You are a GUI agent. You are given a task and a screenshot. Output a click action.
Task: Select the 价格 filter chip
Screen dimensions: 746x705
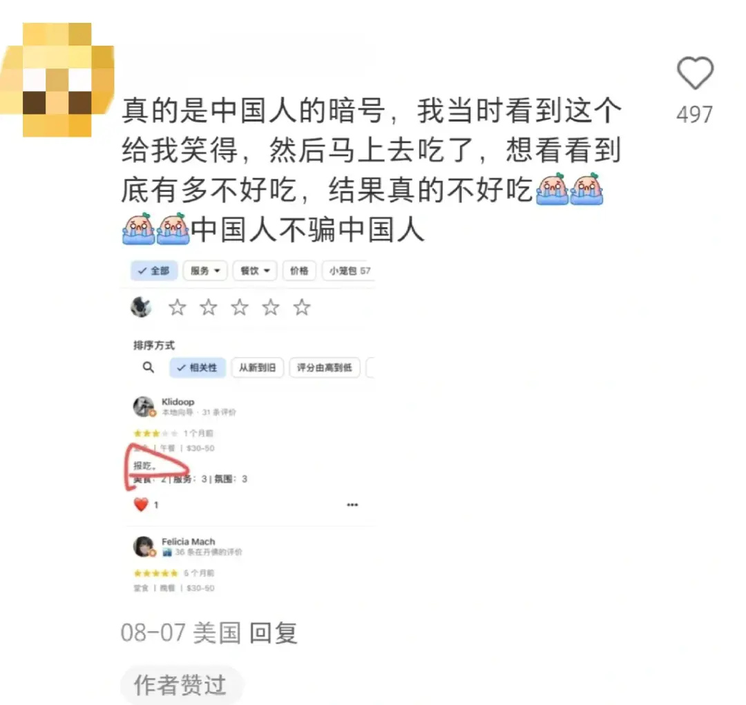pos(299,271)
